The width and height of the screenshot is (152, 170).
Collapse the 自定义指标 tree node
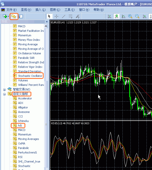[x=4, y=94]
